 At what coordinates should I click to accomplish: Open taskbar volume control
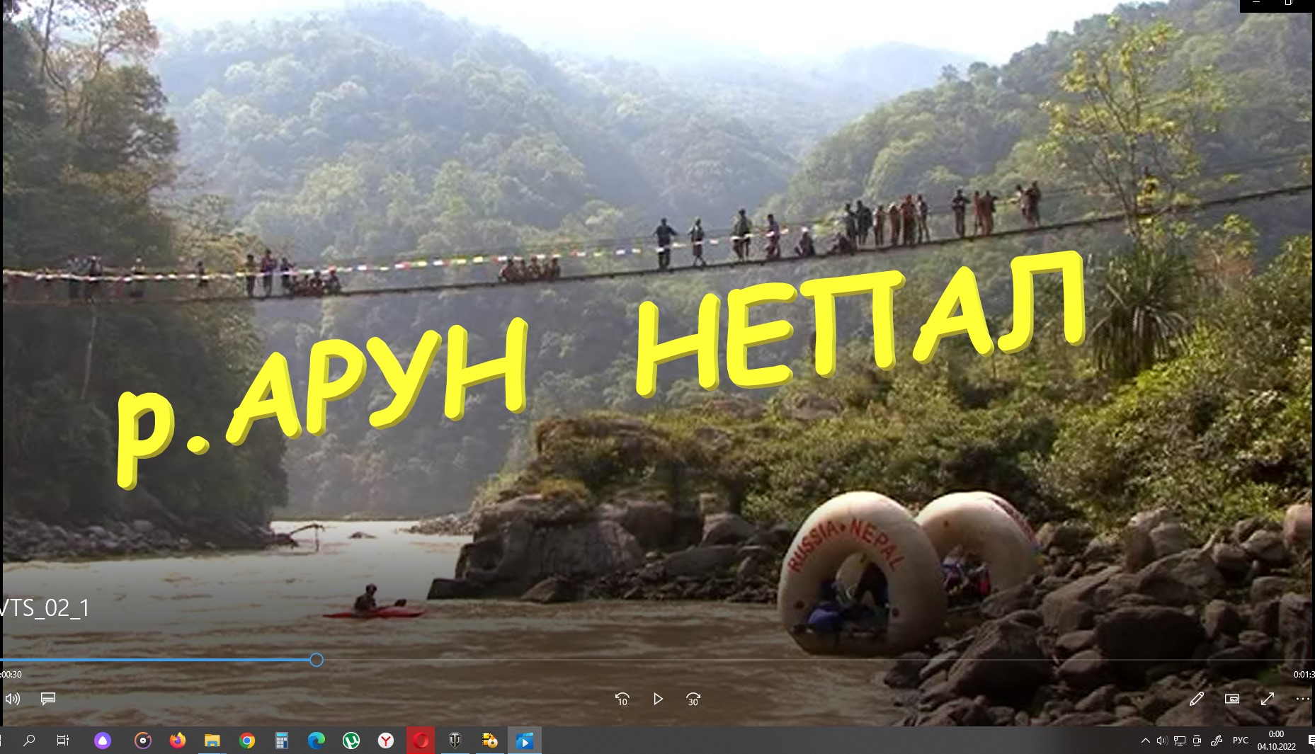(x=1162, y=741)
